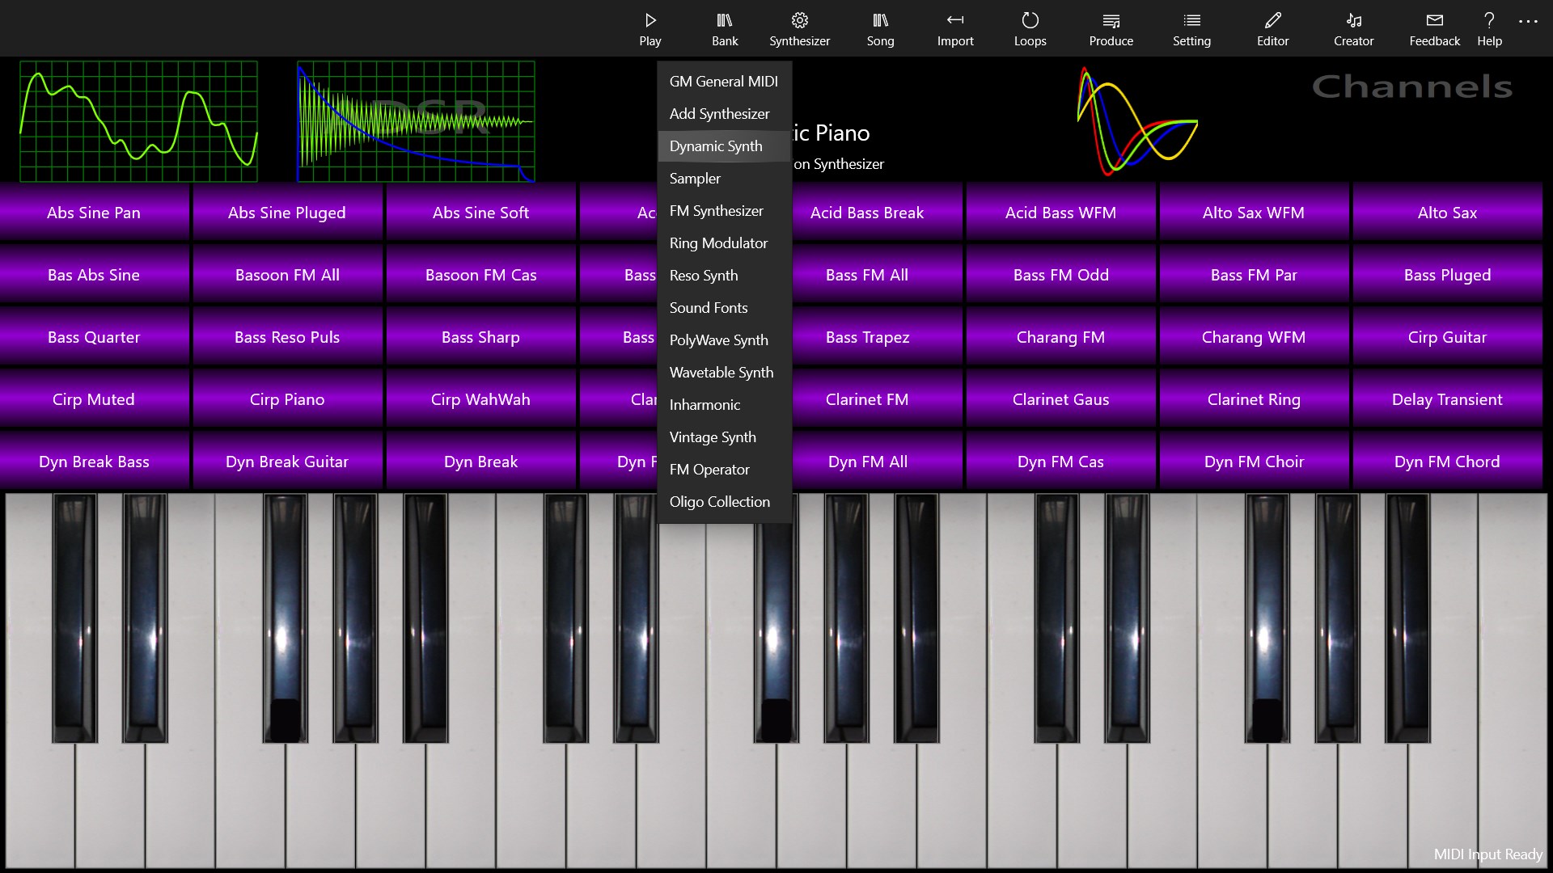This screenshot has height=873, width=1553.
Task: Open the Loops icon
Action: (x=1030, y=28)
